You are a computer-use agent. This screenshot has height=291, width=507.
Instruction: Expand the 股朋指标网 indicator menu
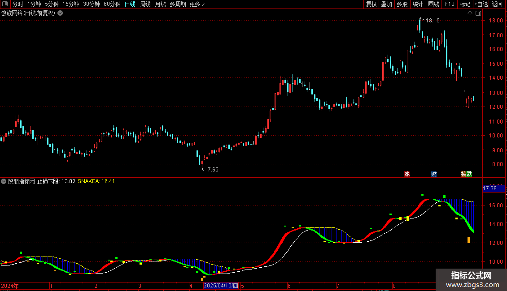coord(4,181)
